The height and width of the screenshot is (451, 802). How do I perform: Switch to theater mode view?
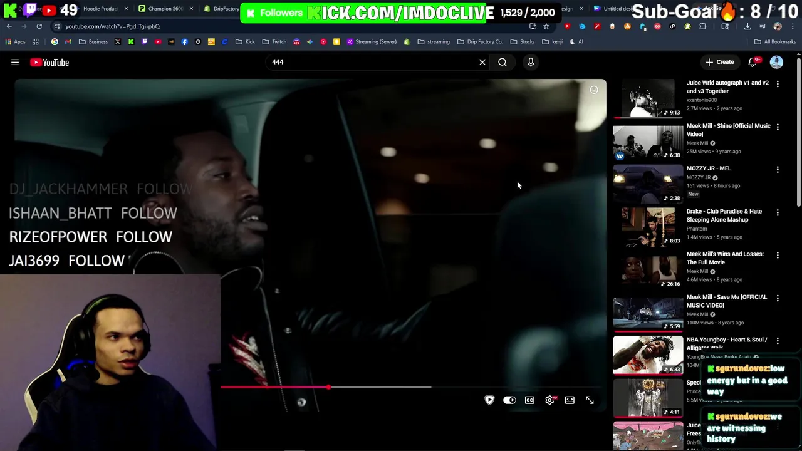point(570,400)
